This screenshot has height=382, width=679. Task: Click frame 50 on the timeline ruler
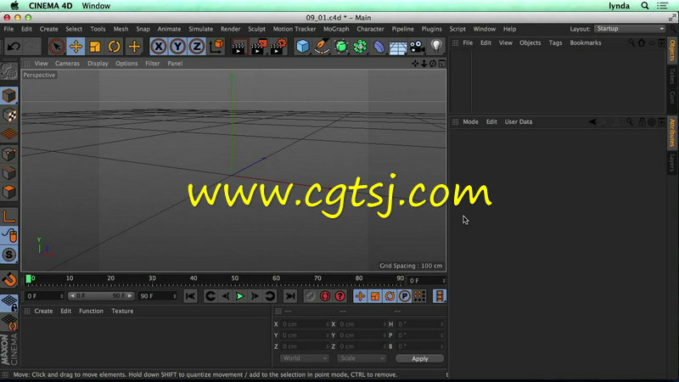[235, 278]
